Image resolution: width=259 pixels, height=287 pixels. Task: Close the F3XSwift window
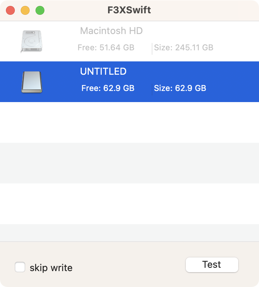pos(10,10)
